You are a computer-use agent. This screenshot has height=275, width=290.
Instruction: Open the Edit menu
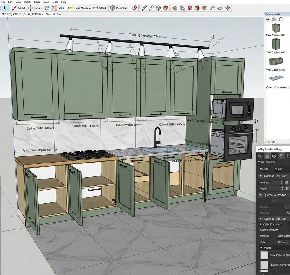pos(10,2)
